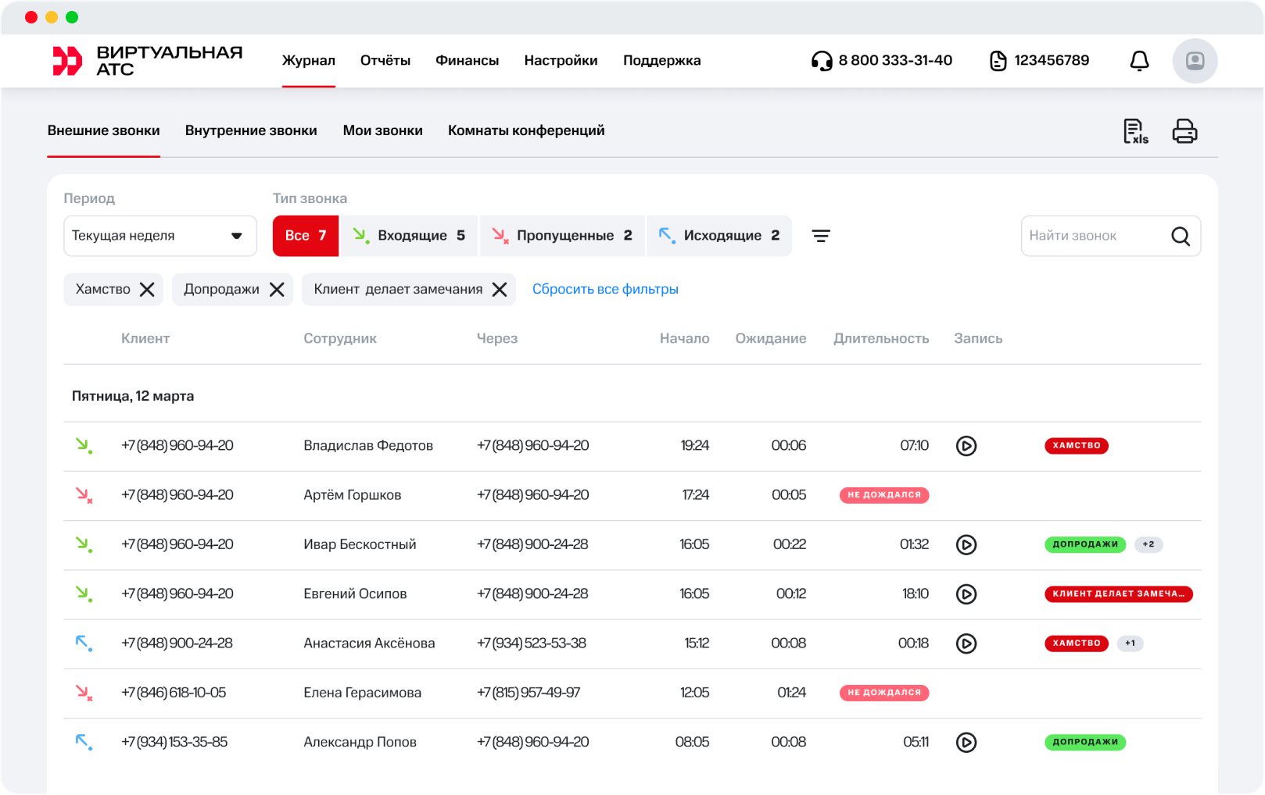Viewport: 1265px width, 795px height.
Task: Click employee name Анастасия Аксёнова
Action: 369,643
